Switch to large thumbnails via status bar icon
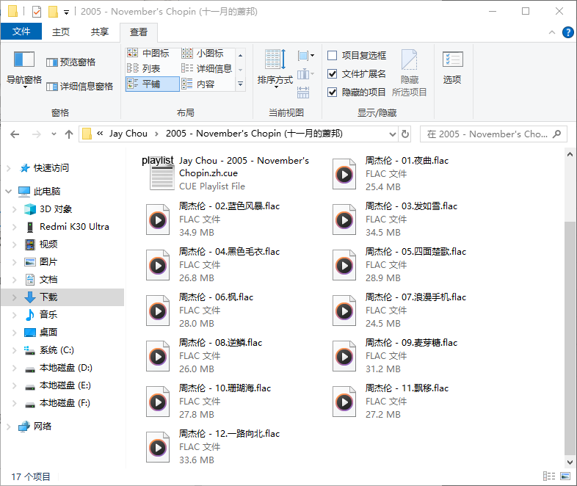Image resolution: width=577 pixels, height=486 pixels. (565, 476)
